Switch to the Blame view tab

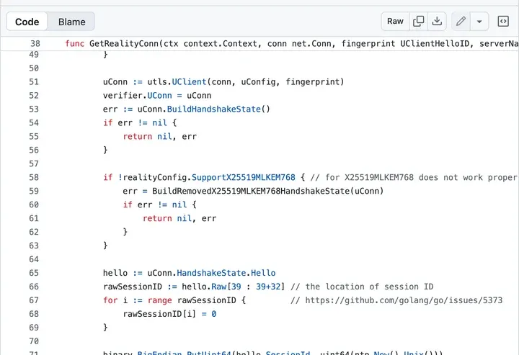[72, 22]
